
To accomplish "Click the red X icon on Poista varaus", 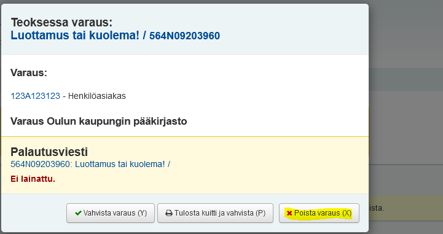I will [289, 213].
